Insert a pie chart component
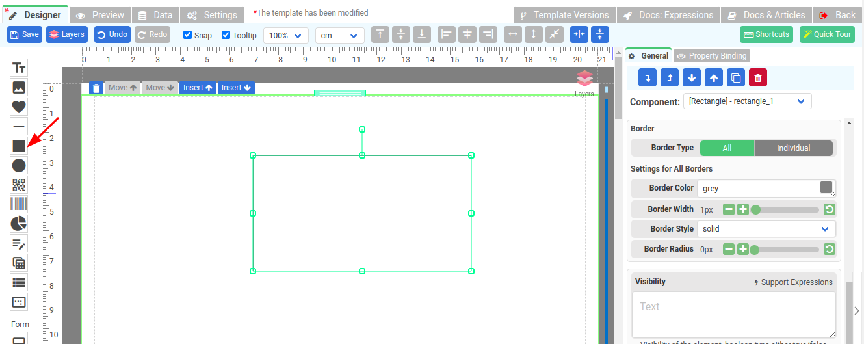This screenshot has height=344, width=864. pyautogui.click(x=19, y=224)
